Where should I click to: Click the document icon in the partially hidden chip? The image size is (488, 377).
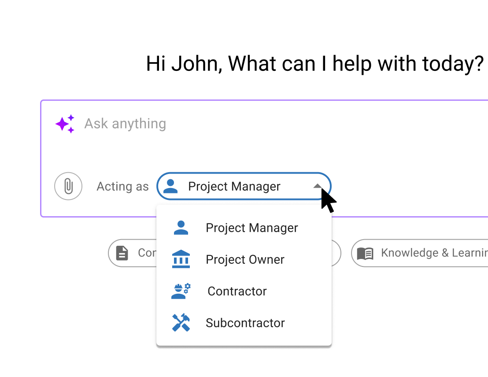pos(122,253)
